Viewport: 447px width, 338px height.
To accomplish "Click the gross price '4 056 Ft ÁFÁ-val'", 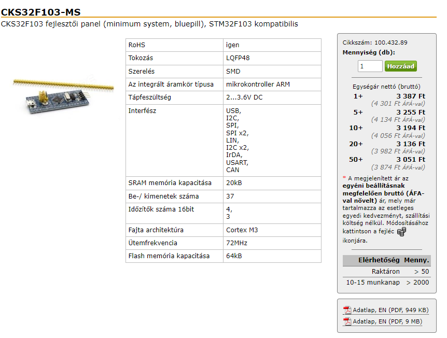I will [398, 136].
